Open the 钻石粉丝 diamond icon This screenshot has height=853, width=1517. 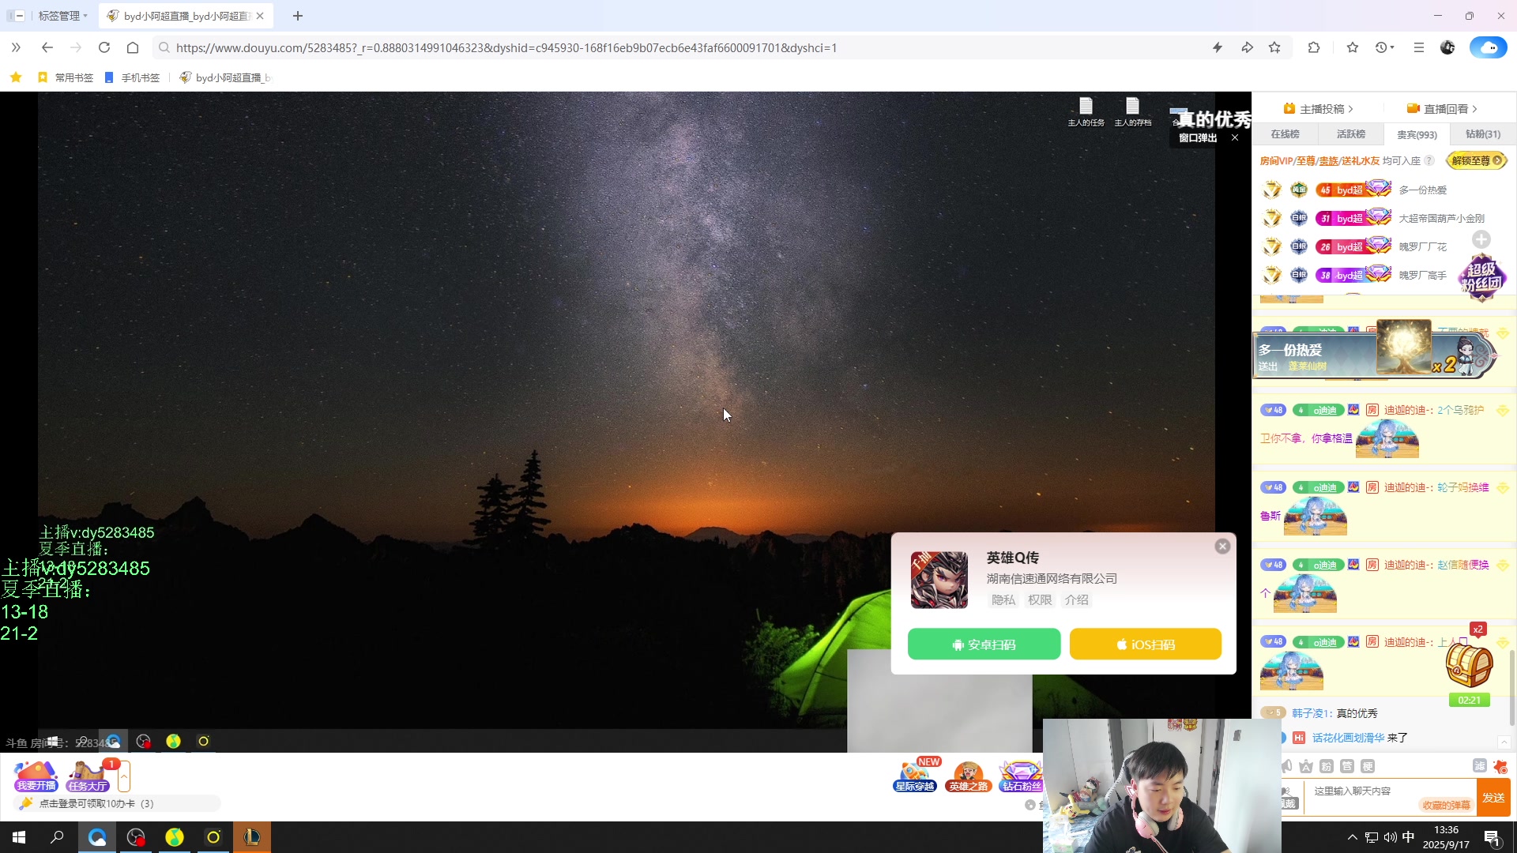[x=1022, y=776]
